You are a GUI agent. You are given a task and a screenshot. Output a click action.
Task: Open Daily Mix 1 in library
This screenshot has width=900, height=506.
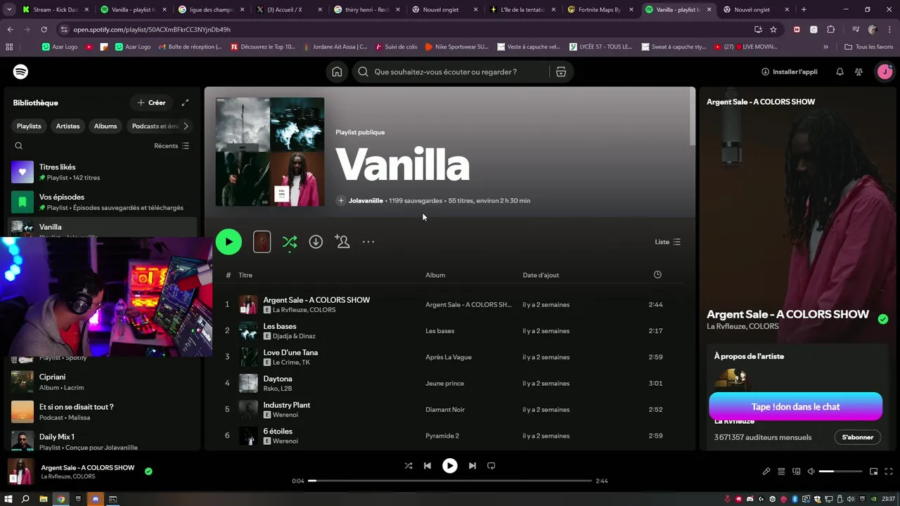(x=101, y=441)
